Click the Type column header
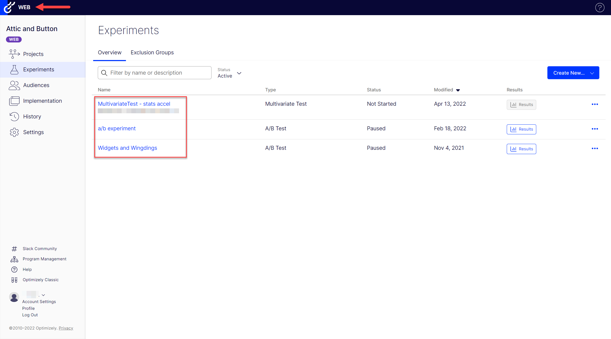The width and height of the screenshot is (611, 339). click(270, 90)
